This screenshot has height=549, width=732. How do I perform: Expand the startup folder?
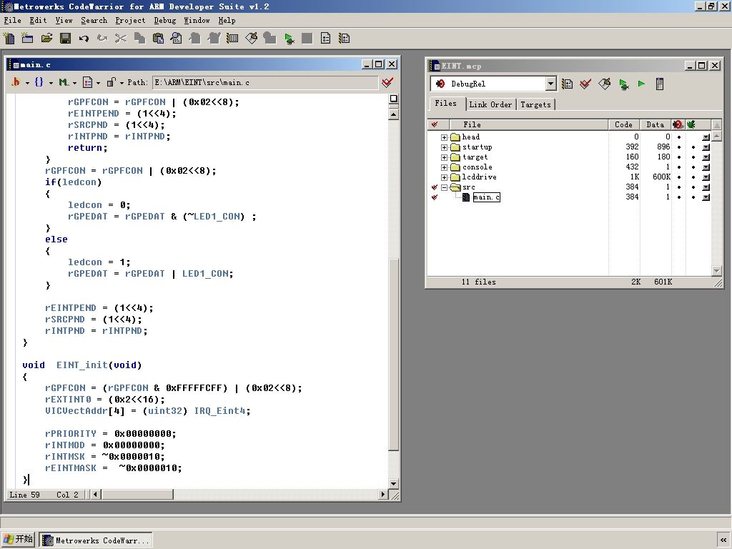[444, 147]
